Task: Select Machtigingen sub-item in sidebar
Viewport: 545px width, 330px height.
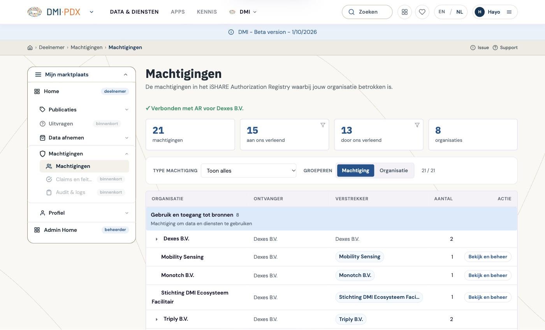Action: click(x=84, y=166)
